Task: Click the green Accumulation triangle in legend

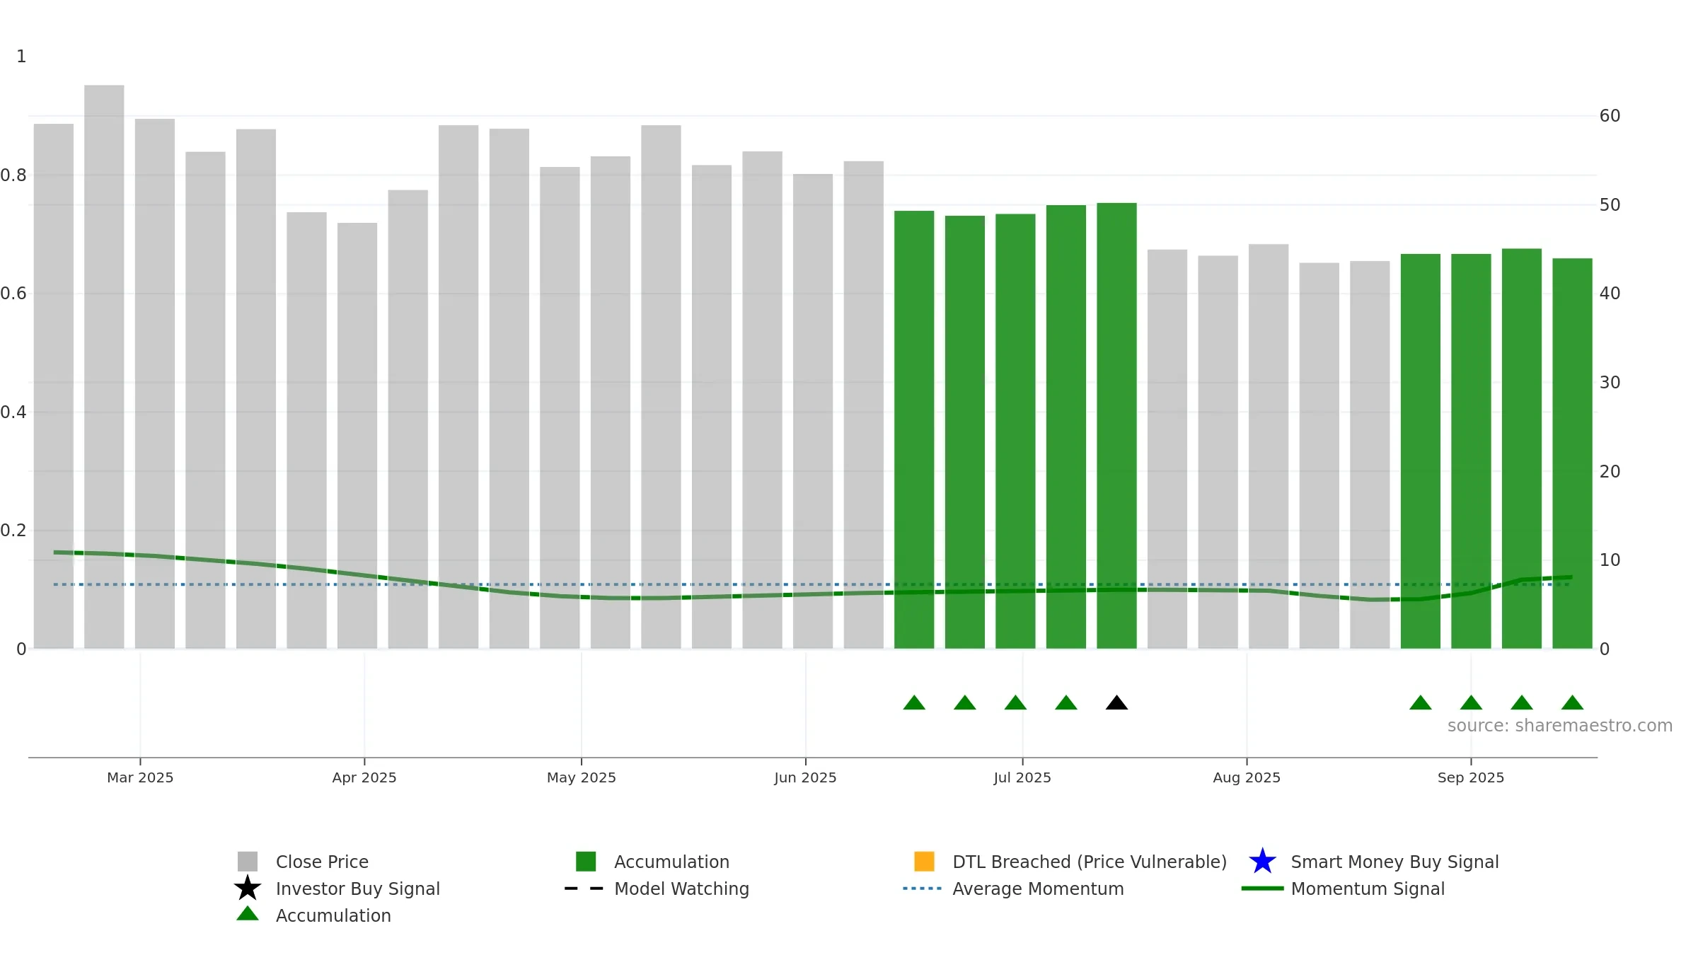Action: click(x=248, y=914)
